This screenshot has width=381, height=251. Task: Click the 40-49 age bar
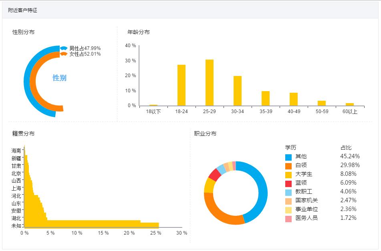pos(294,100)
